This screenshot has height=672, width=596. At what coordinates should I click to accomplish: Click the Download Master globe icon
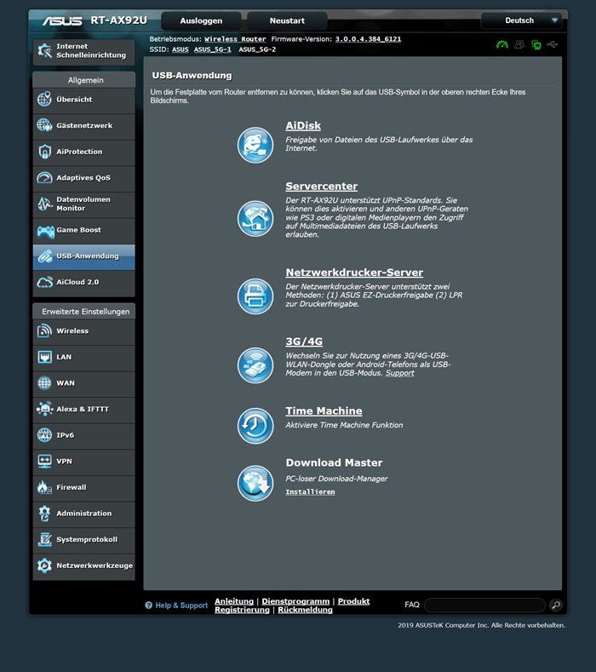255,484
